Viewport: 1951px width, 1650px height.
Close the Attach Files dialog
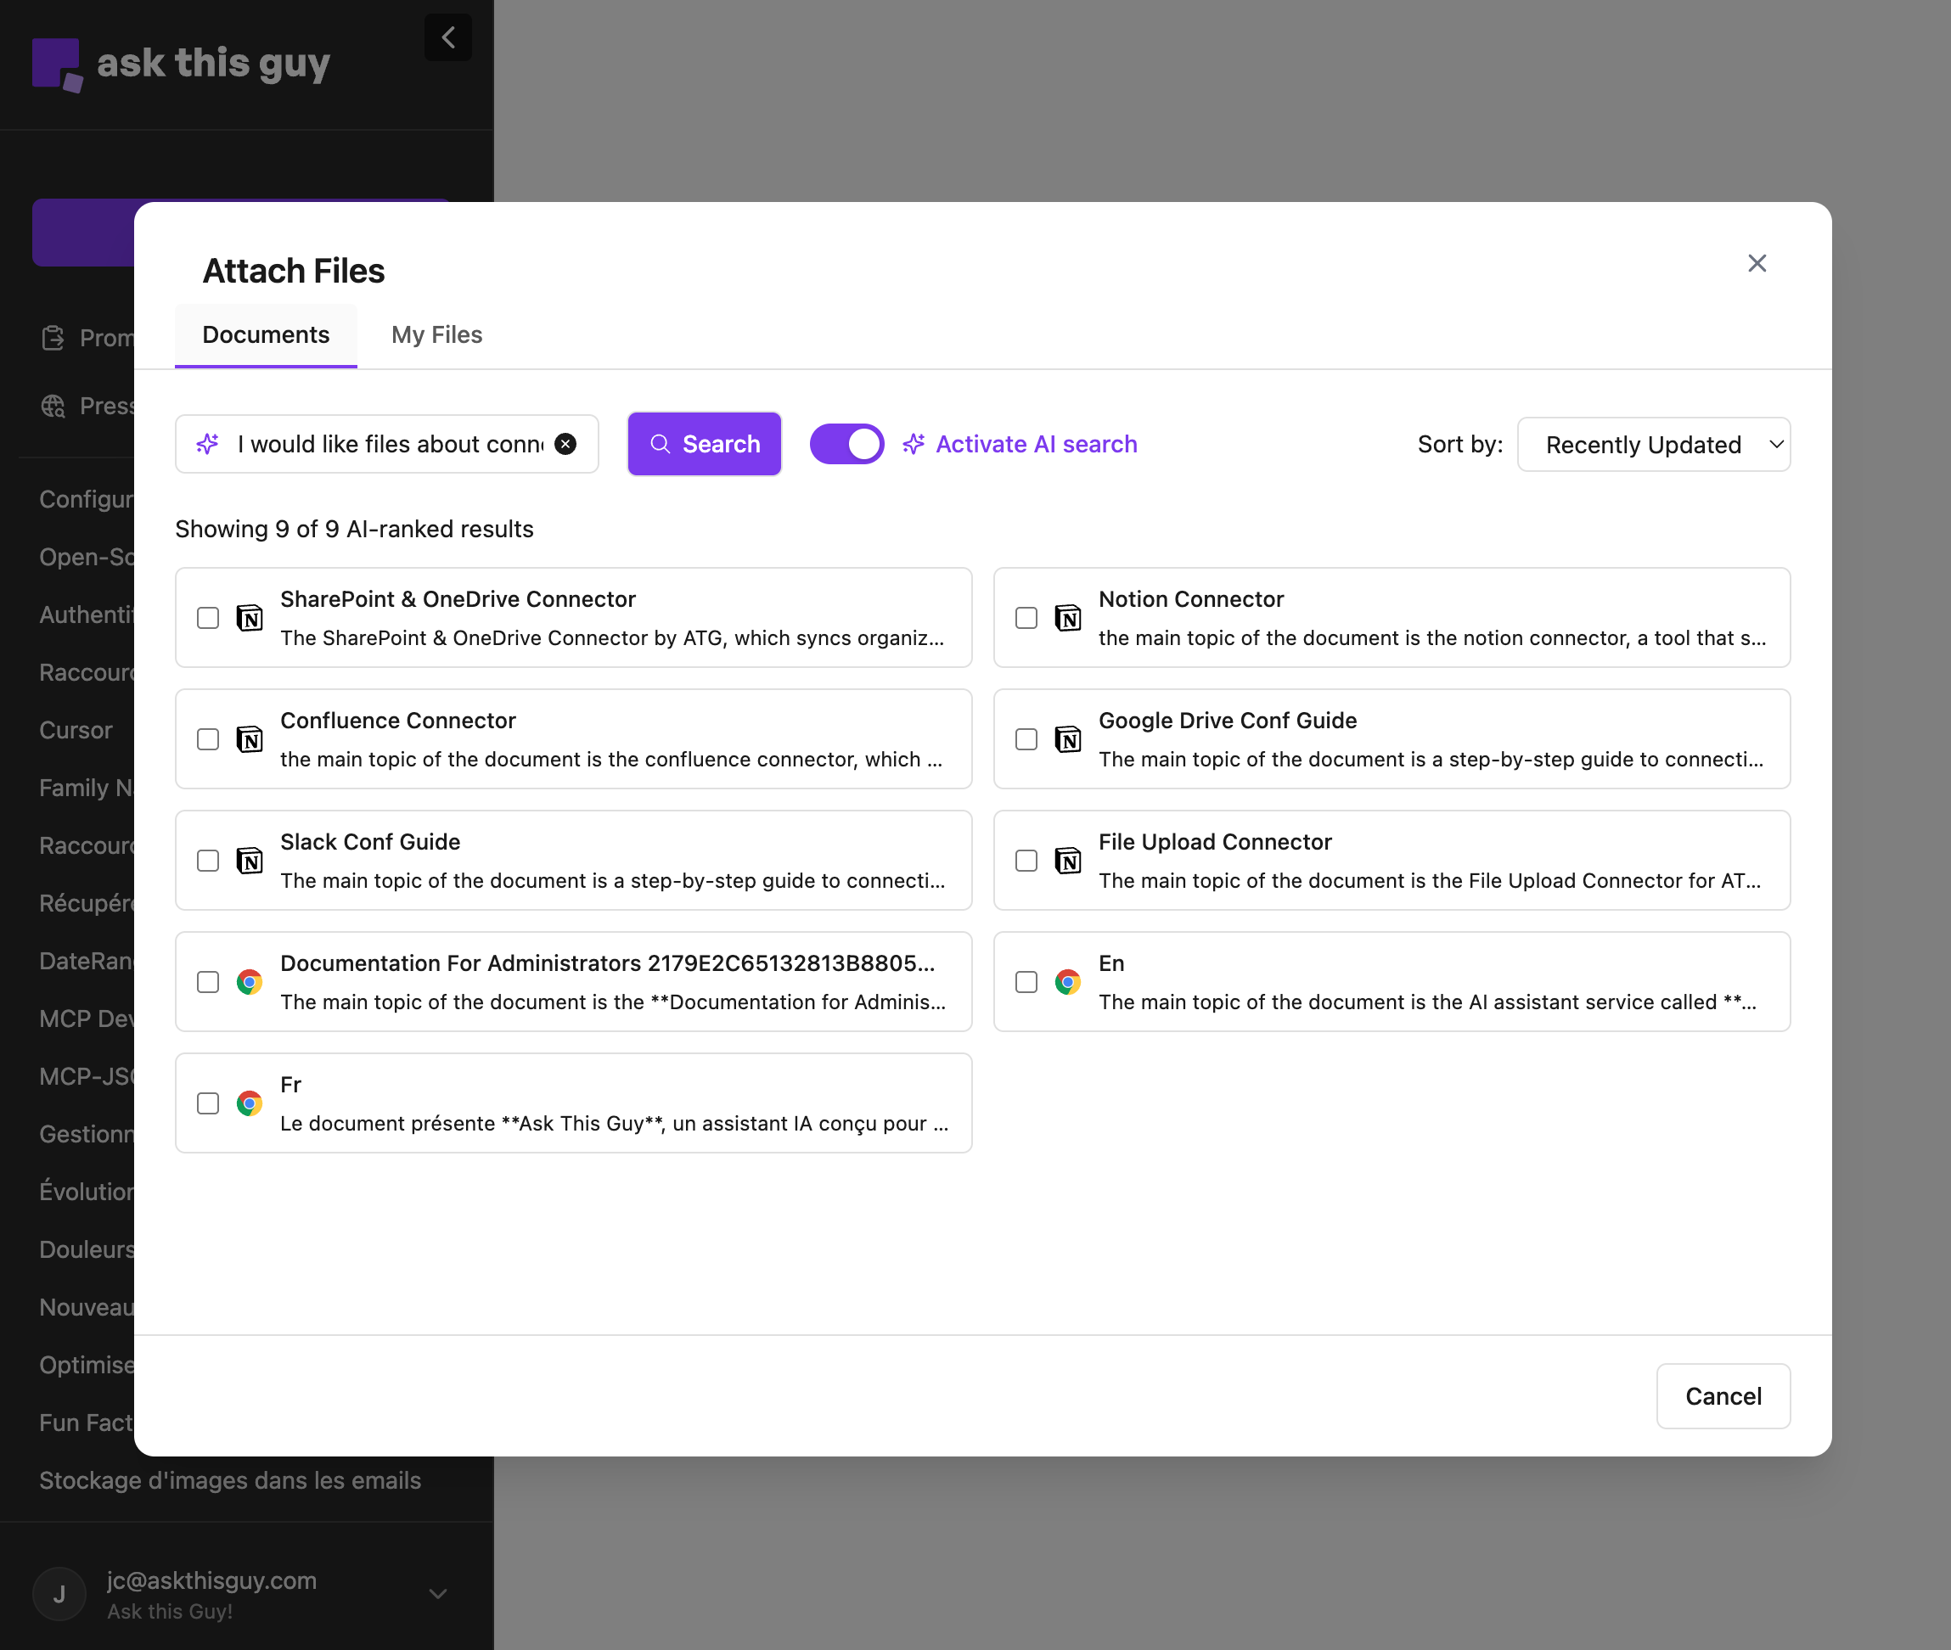tap(1757, 264)
